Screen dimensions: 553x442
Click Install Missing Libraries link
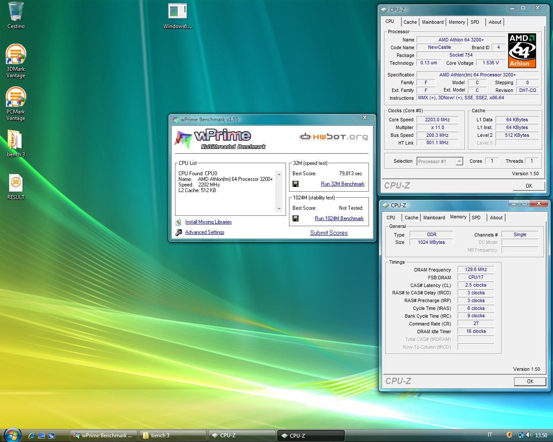coord(208,222)
